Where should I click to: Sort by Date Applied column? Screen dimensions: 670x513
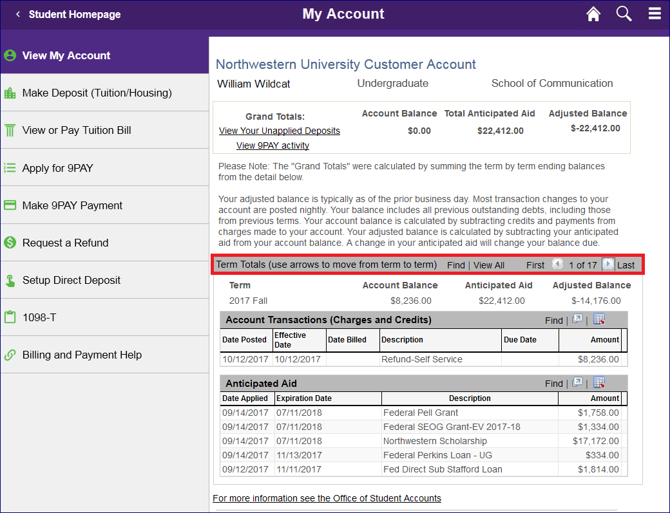[245, 398]
